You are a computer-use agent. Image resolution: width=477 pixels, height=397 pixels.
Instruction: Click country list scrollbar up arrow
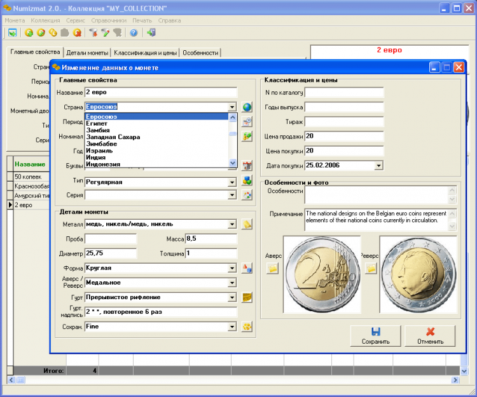click(x=233, y=118)
